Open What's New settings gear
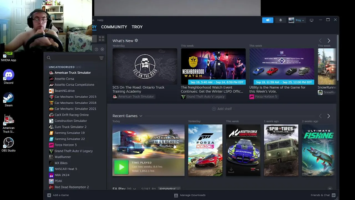The height and width of the screenshot is (200, 355). click(x=136, y=41)
